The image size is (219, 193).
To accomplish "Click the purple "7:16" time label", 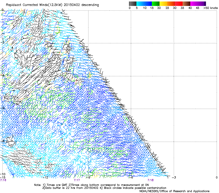I will [3, 180].
